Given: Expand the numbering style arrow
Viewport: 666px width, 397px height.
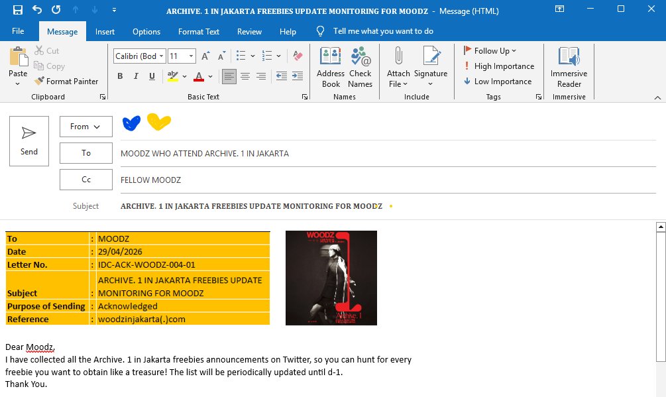Looking at the screenshot, I should pyautogui.click(x=278, y=56).
